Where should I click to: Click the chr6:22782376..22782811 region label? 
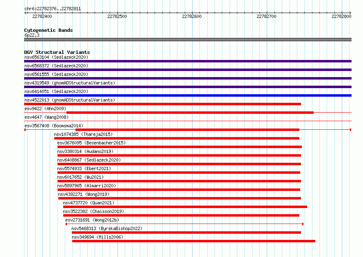tap(53, 9)
